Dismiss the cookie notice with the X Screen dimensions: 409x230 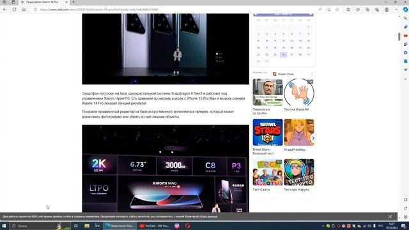[390, 217]
